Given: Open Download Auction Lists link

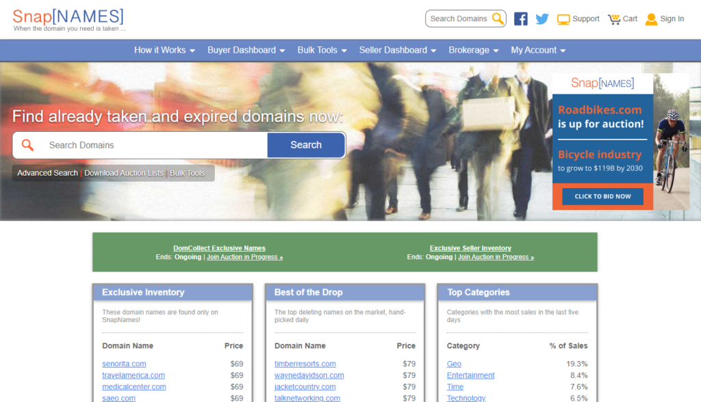Looking at the screenshot, I should pyautogui.click(x=124, y=173).
